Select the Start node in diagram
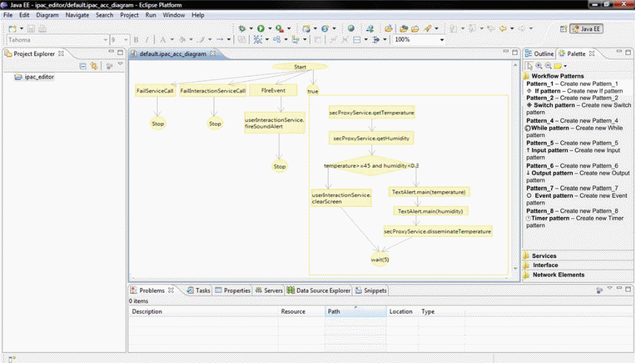This screenshot has width=635, height=363. tap(300, 66)
